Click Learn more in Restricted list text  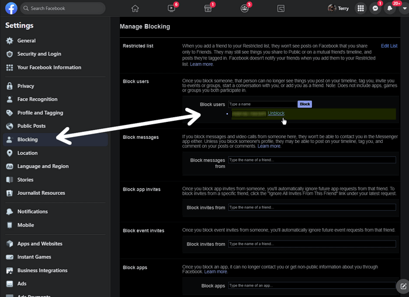coord(202,64)
